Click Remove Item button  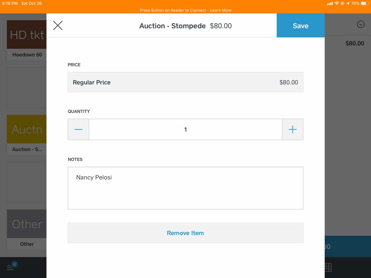[185, 233]
